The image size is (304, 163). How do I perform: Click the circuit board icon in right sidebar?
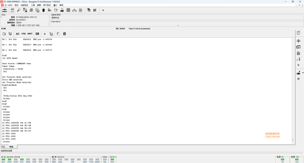[298, 47]
